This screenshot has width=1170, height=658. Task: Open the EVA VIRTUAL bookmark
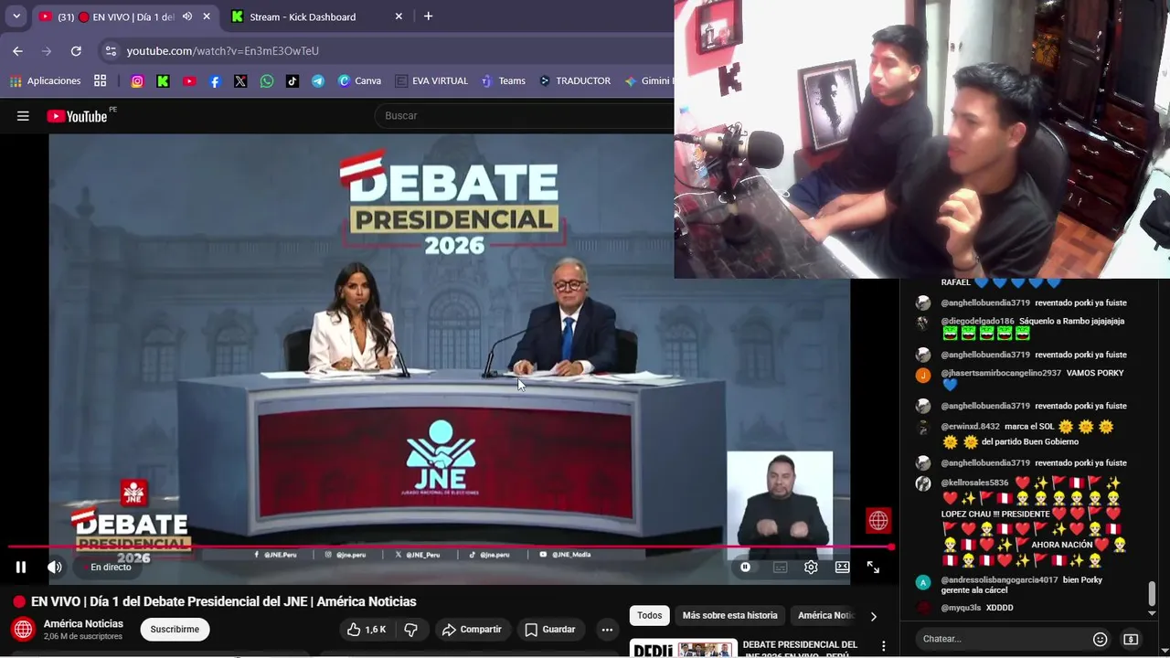[431, 81]
